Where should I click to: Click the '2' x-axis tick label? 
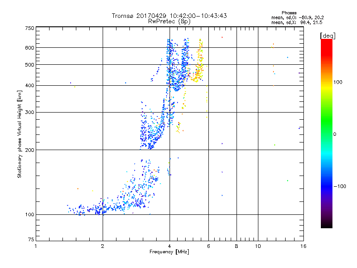pyautogui.click(x=103, y=246)
